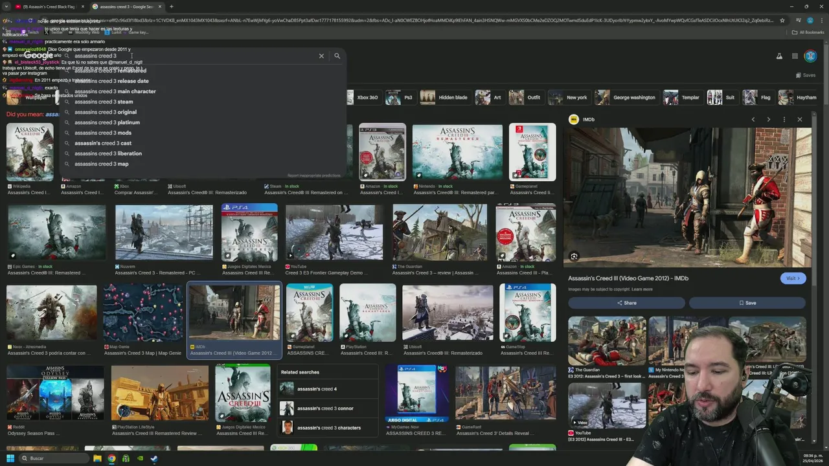Image resolution: width=829 pixels, height=466 pixels.
Task: Open Reddit Odyssey Season Pass thumbnail
Action: point(55,393)
